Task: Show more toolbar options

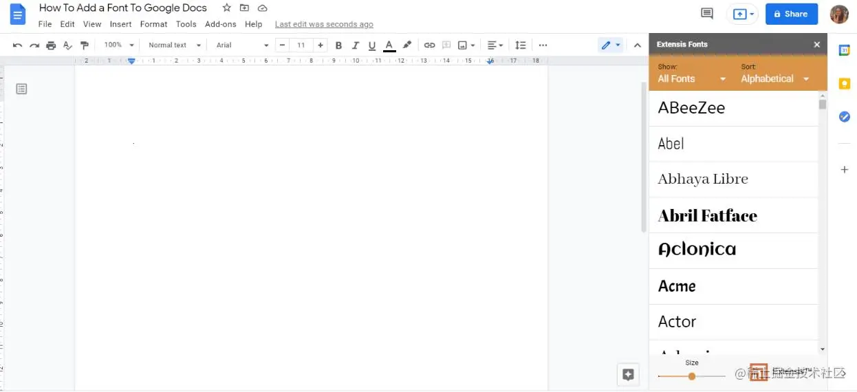Action: click(x=543, y=45)
